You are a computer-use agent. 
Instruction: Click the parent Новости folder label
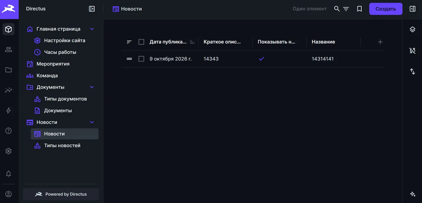(47, 122)
